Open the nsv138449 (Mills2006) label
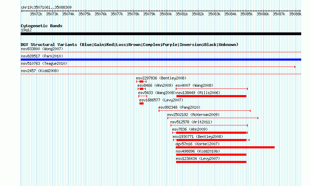 coord(198,93)
